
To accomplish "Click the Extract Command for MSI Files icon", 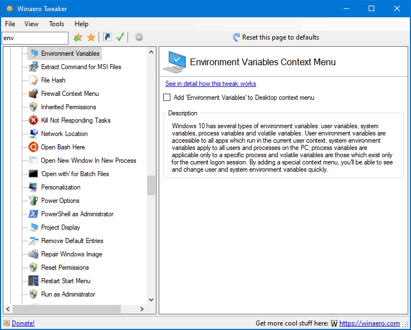I will 33,67.
